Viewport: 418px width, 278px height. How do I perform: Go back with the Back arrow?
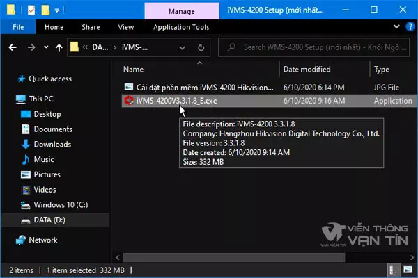pyautogui.click(x=13, y=48)
